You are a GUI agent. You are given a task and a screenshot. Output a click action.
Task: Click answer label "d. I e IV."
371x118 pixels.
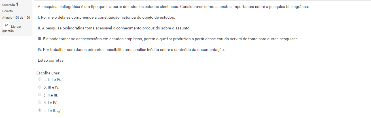coord(50,103)
